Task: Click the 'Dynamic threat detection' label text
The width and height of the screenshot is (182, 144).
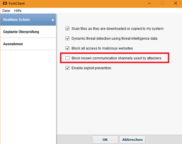Action: 114,39
